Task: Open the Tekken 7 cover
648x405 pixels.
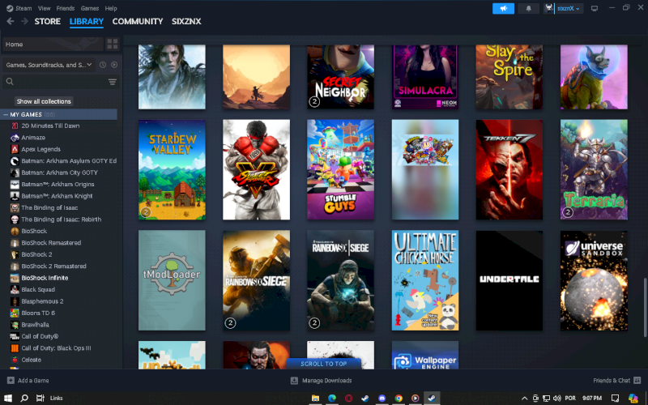Action: (509, 169)
